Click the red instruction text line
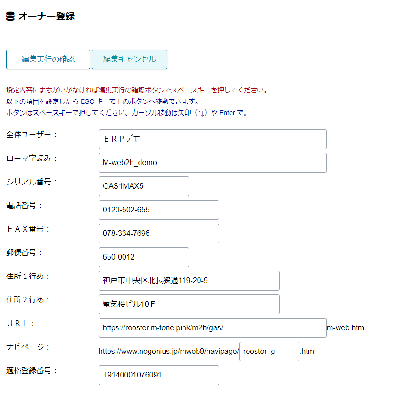Image resolution: width=415 pixels, height=394 pixels. pyautogui.click(x=137, y=90)
